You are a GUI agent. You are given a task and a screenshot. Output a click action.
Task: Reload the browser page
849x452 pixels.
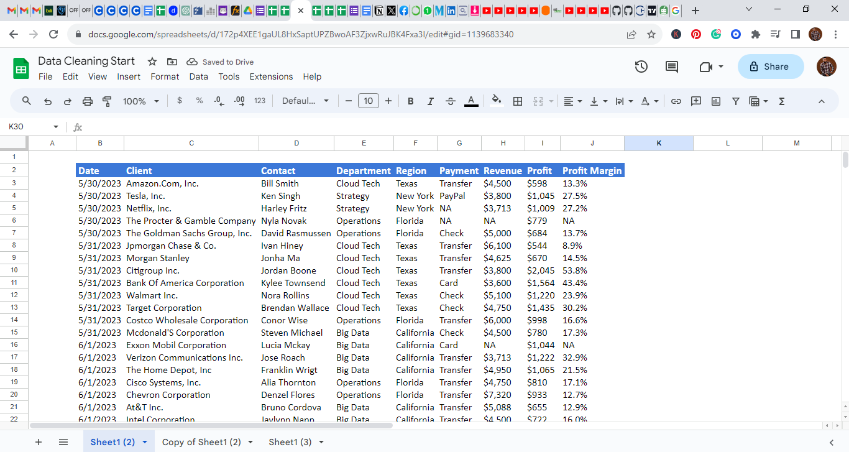(53, 34)
